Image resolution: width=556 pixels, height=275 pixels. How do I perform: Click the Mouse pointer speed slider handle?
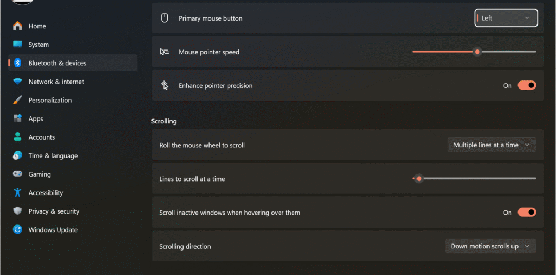tap(477, 52)
